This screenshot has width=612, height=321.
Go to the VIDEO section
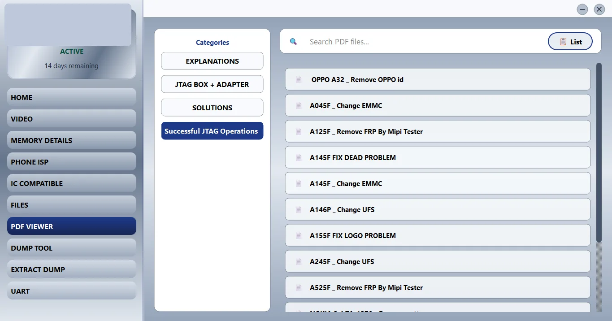72,119
